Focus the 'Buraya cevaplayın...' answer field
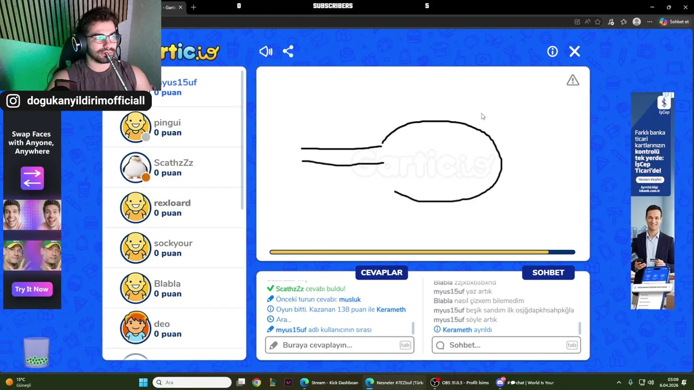This screenshot has height=390, width=694. click(x=339, y=345)
